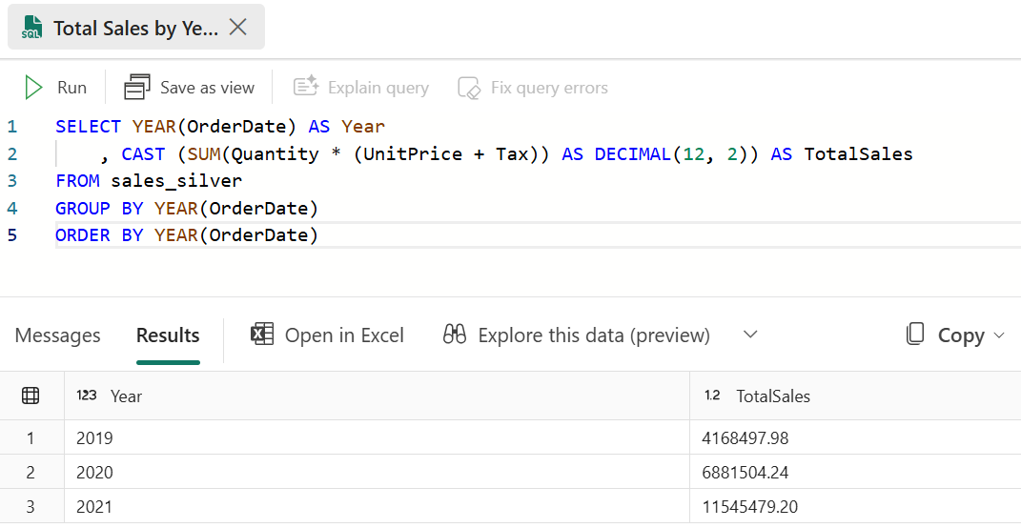Click TotalSales alias in the query editor
This screenshot has height=528, width=1021.
858,153
